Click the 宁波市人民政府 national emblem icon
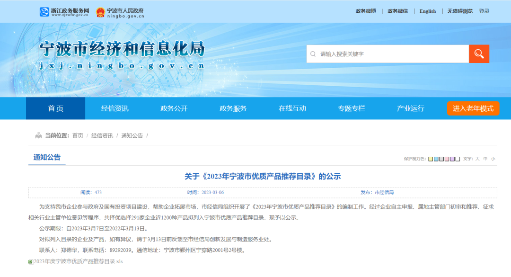 pos(100,12)
